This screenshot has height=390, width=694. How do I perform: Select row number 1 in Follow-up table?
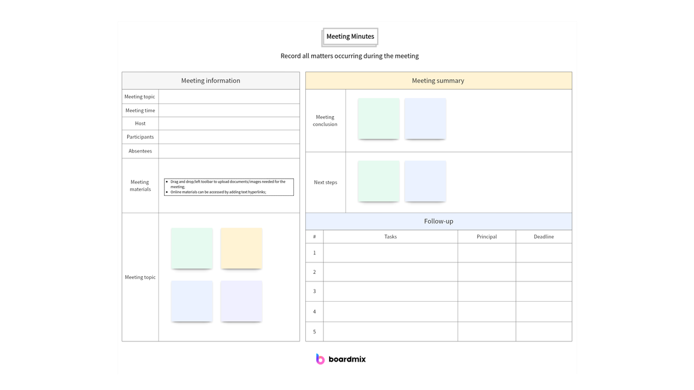coord(315,252)
